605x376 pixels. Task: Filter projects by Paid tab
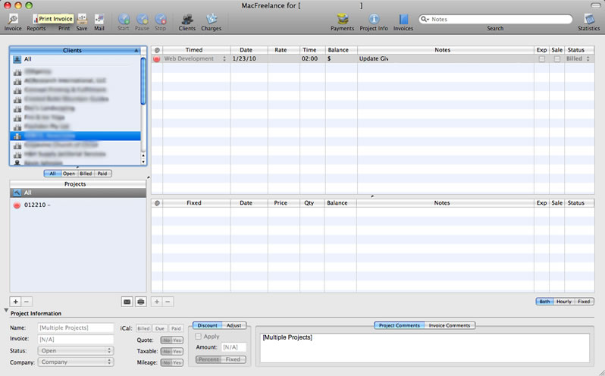coord(102,174)
